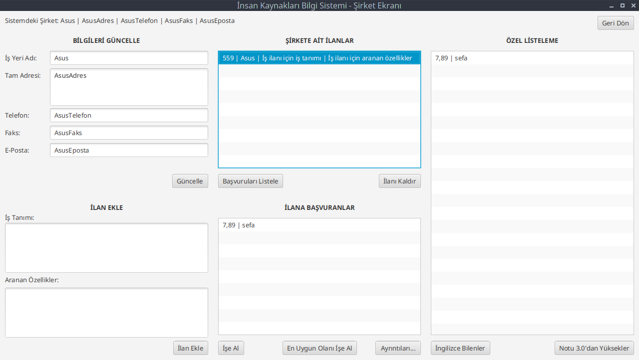Filter applicants by İngilizce Bilenler
The width and height of the screenshot is (639, 360).
pyautogui.click(x=460, y=348)
